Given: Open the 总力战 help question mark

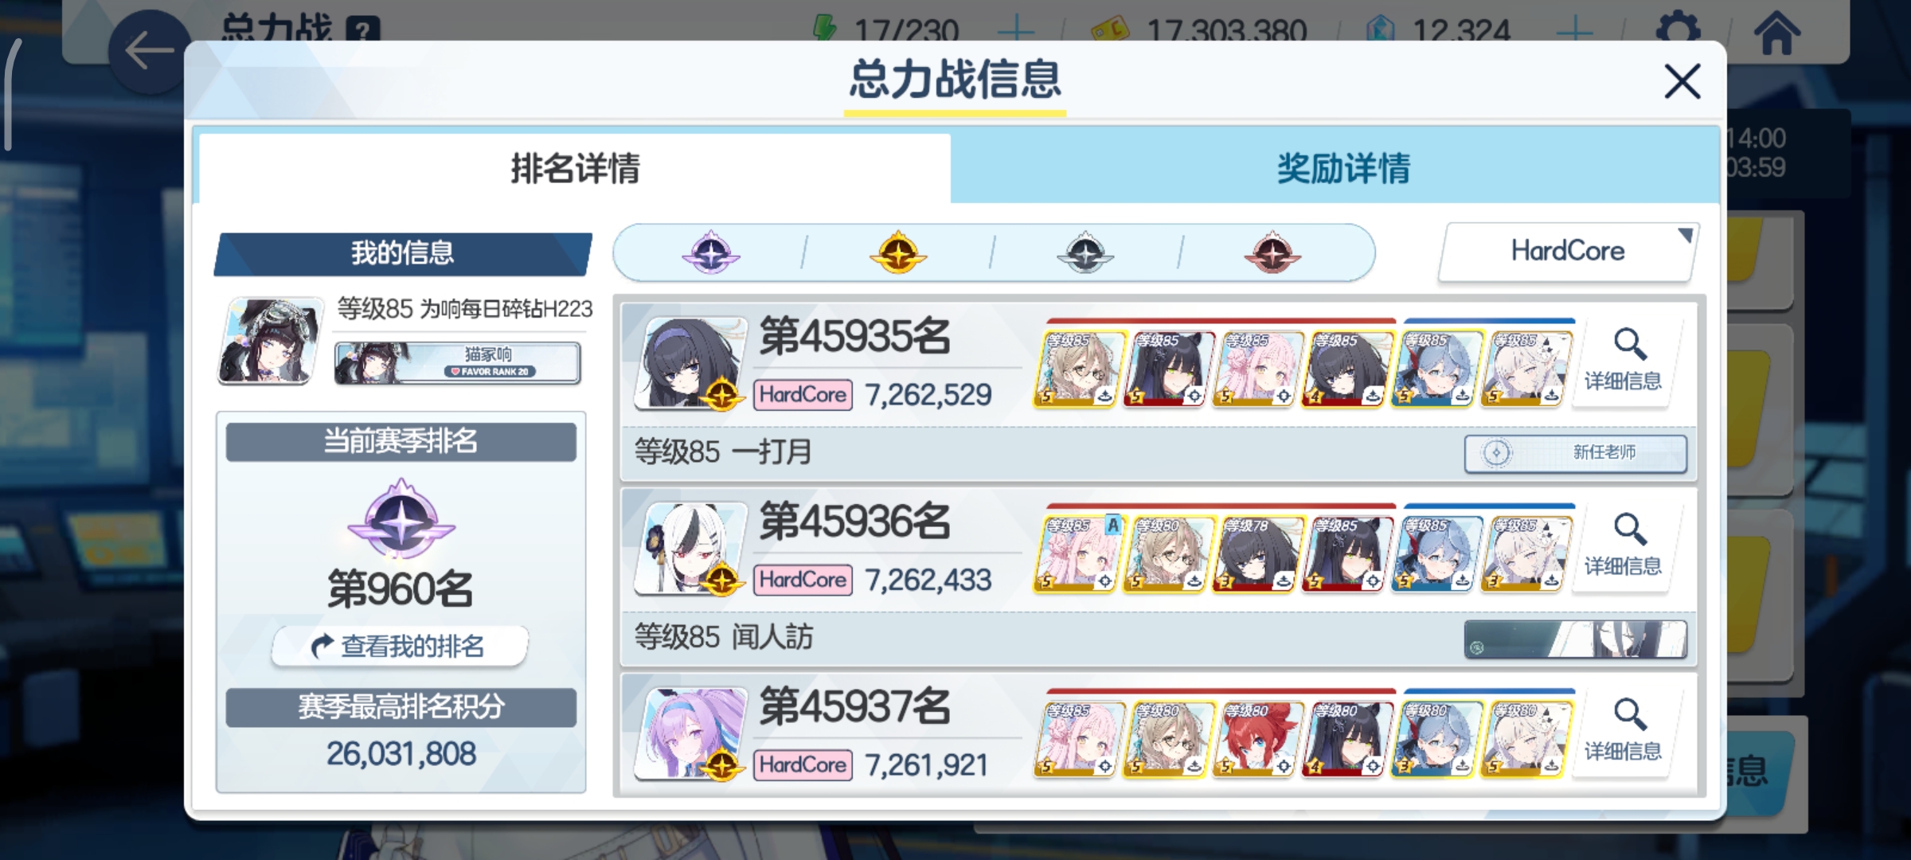Looking at the screenshot, I should (x=363, y=30).
